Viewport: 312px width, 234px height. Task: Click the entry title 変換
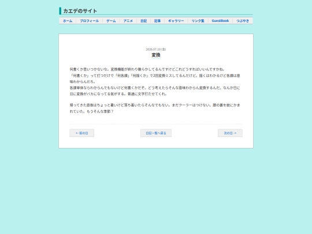click(x=156, y=55)
